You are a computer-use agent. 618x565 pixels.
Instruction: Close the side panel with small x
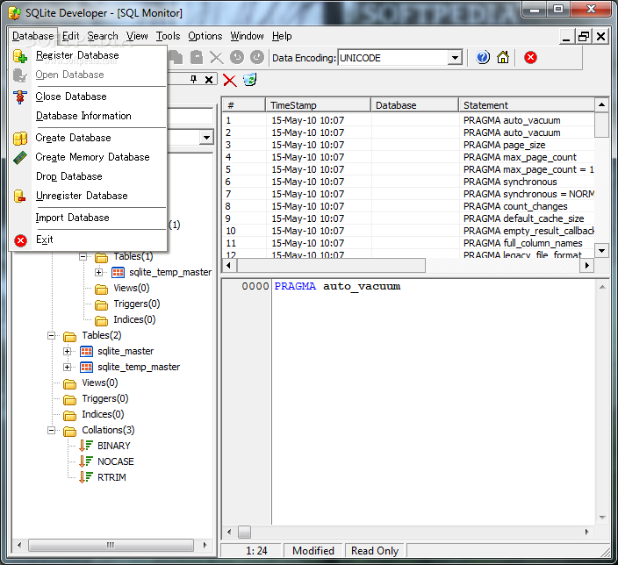pyautogui.click(x=209, y=80)
